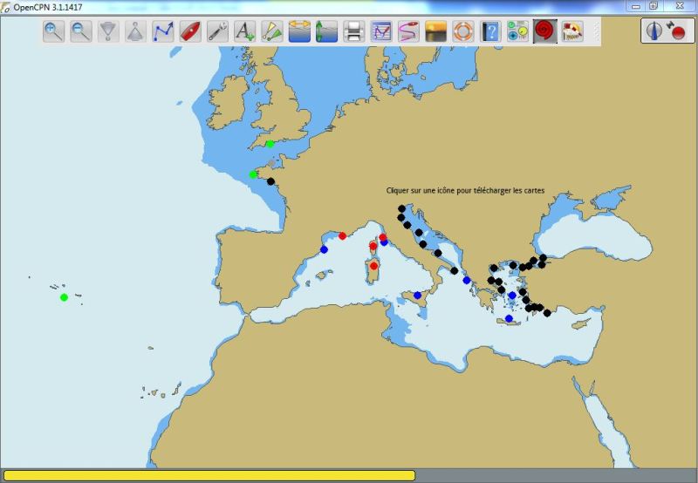Select green dot on southern England coast
This screenshot has height=483, width=698.
pyautogui.click(x=270, y=144)
